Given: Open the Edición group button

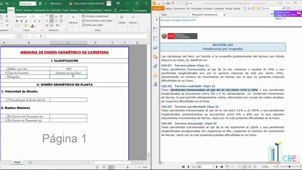Looking at the screenshot, I should [x=133, y=21].
